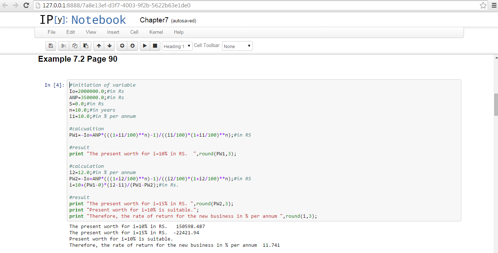Click the IPython Notebook logo link
The height and width of the screenshot is (253, 498).
click(83, 20)
